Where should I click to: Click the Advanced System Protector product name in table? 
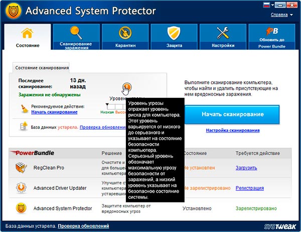point(63,208)
